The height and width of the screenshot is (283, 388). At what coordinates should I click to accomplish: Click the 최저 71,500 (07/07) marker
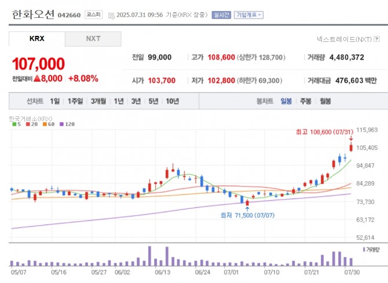pyautogui.click(x=247, y=215)
